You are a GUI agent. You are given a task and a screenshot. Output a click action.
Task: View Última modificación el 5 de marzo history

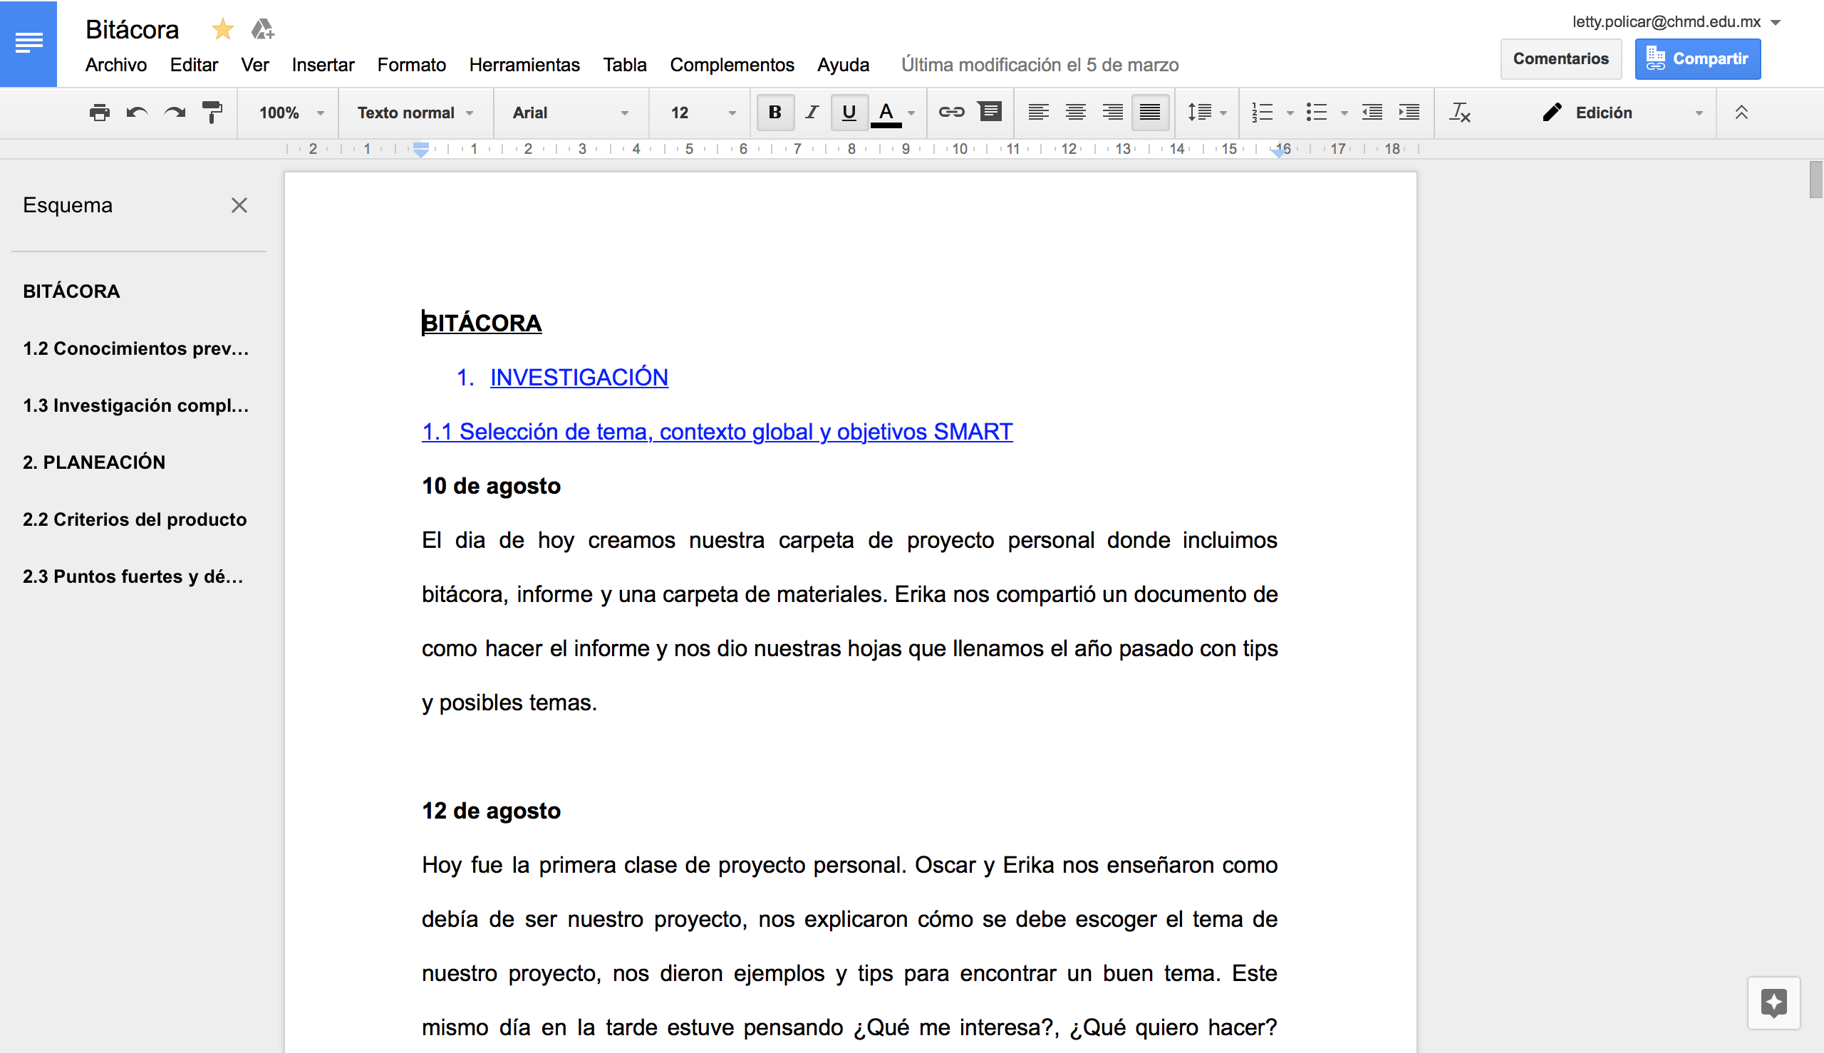tap(1040, 64)
